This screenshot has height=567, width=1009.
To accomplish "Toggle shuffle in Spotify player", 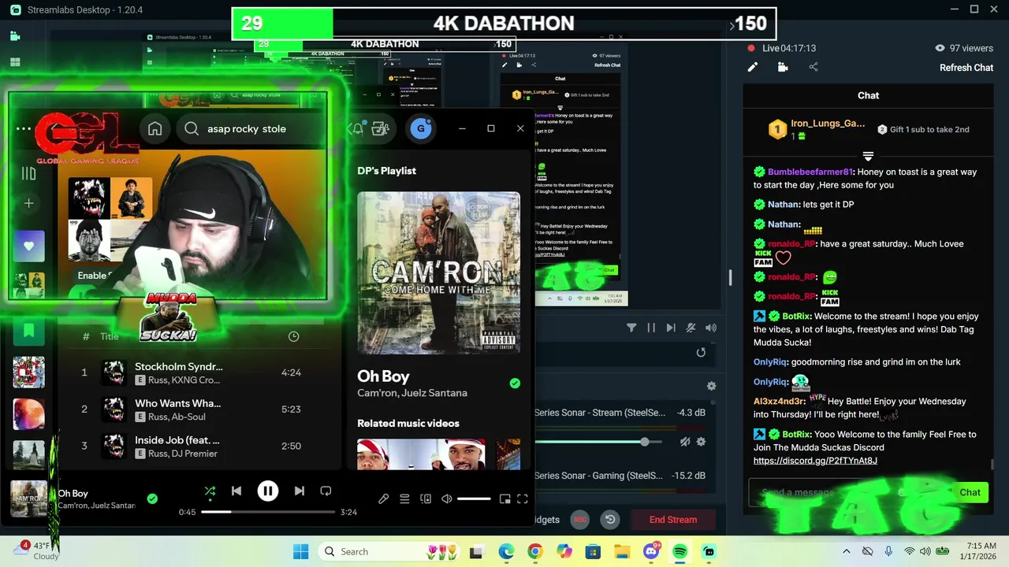I will 210,491.
